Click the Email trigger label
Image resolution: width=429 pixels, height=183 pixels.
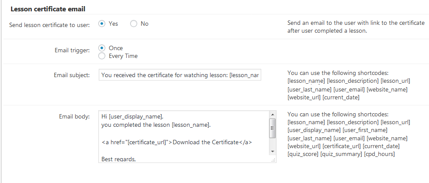point(72,50)
